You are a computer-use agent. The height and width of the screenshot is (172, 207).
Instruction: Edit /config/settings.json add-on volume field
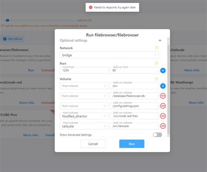click(x=135, y=106)
